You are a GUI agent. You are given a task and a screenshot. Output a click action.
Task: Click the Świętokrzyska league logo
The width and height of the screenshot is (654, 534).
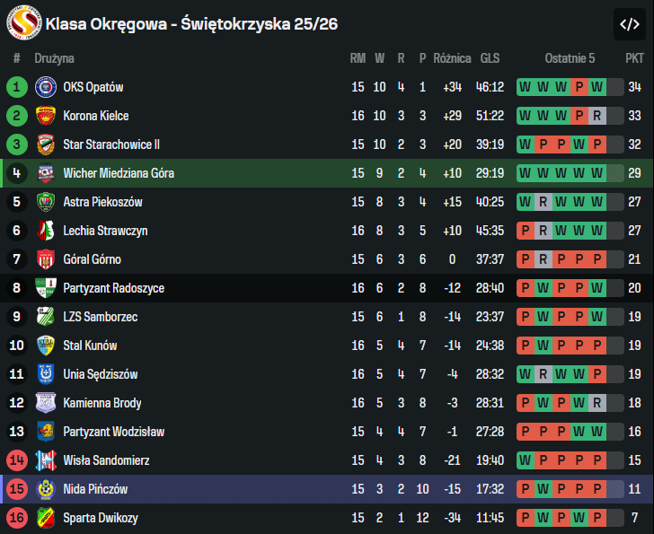pyautogui.click(x=24, y=23)
